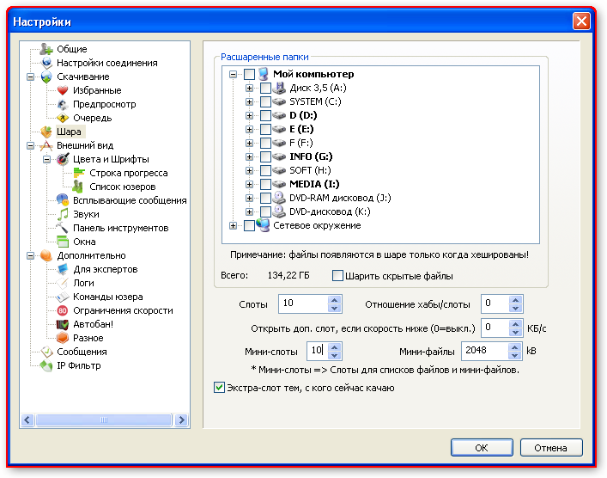This screenshot has height=478, width=607.
Task: Click the Очередь queue icon
Action: pyautogui.click(x=63, y=118)
